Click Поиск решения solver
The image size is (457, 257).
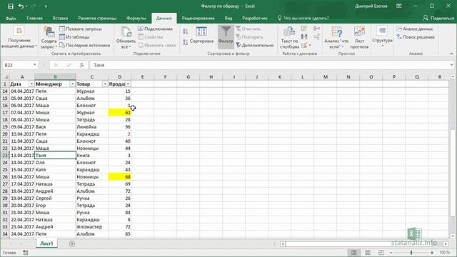[x=416, y=37]
